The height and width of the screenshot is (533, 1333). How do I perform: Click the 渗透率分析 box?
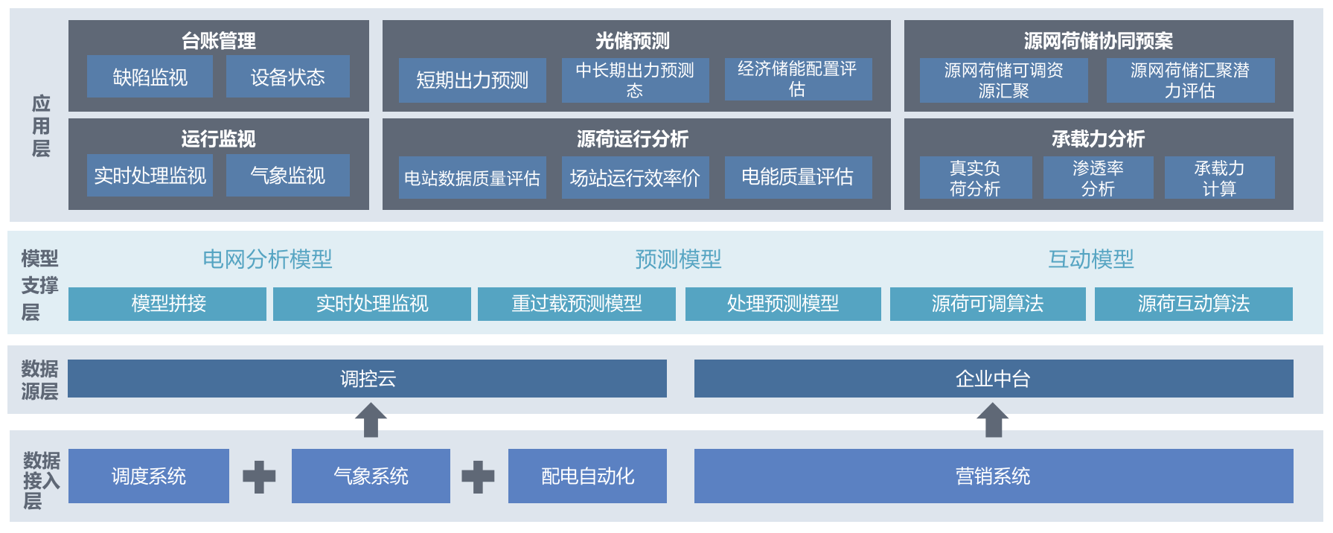pyautogui.click(x=1098, y=178)
